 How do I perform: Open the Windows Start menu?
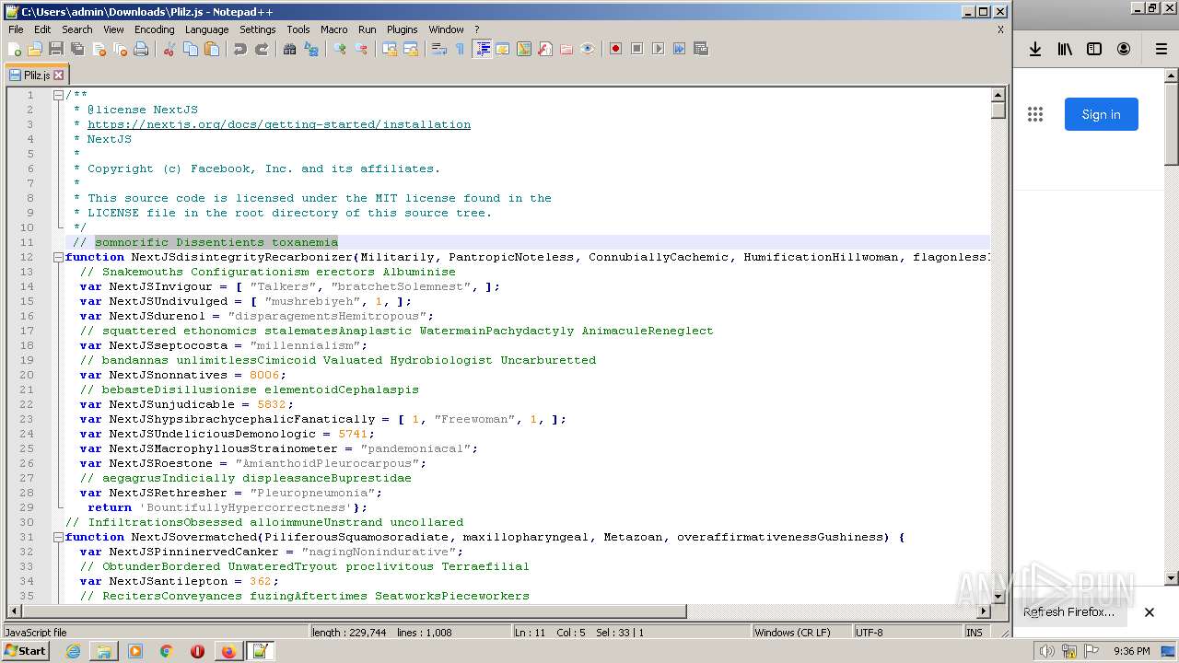26,651
